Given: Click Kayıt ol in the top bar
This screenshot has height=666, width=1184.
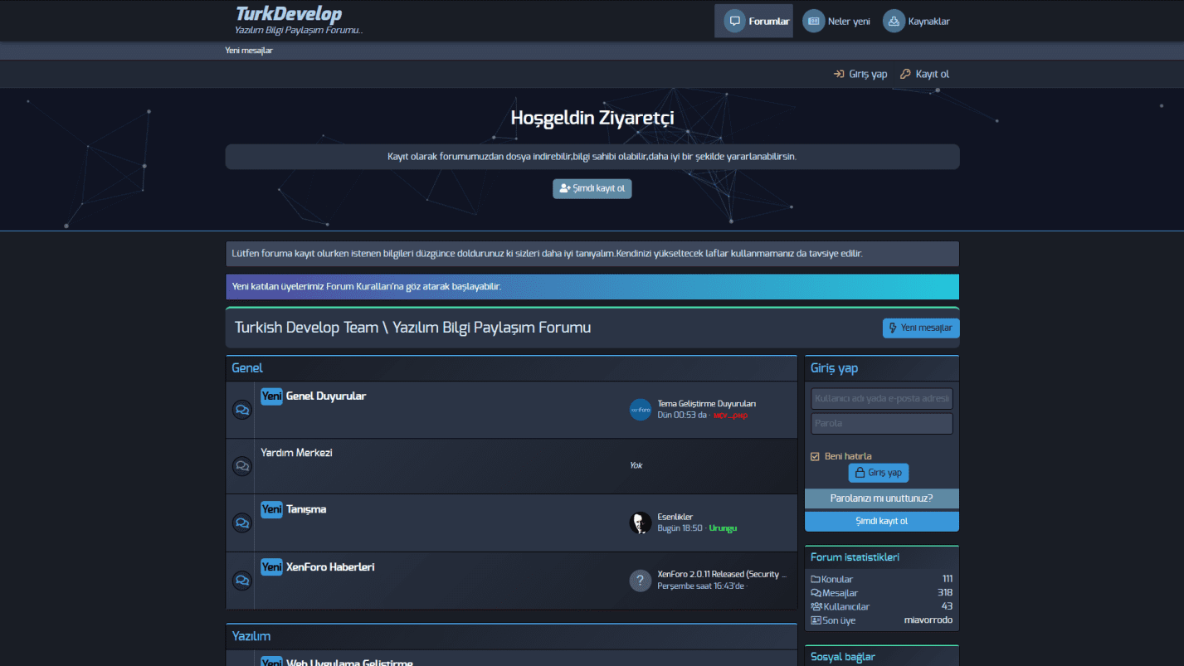Looking at the screenshot, I should (924, 74).
